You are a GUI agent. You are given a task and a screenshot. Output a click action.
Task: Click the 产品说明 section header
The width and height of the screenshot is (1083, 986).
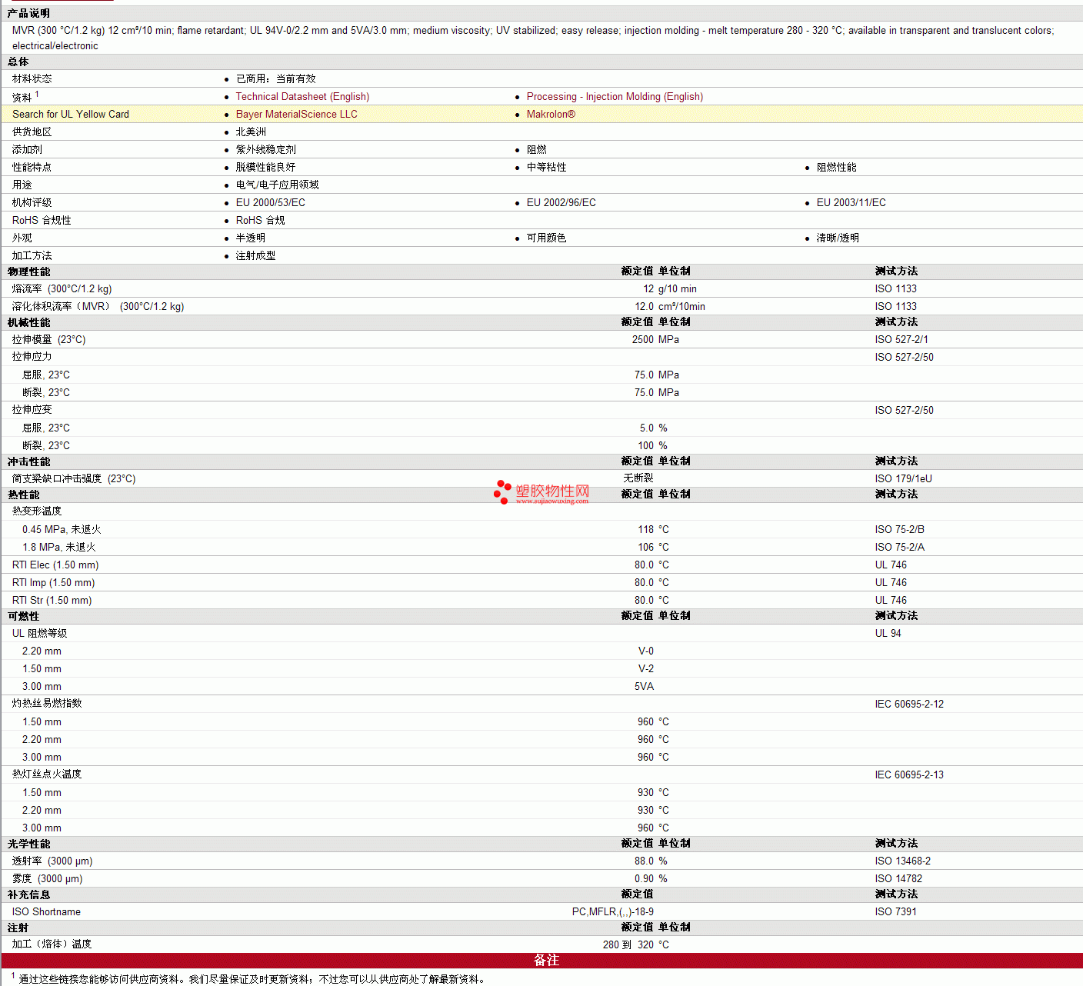28,13
